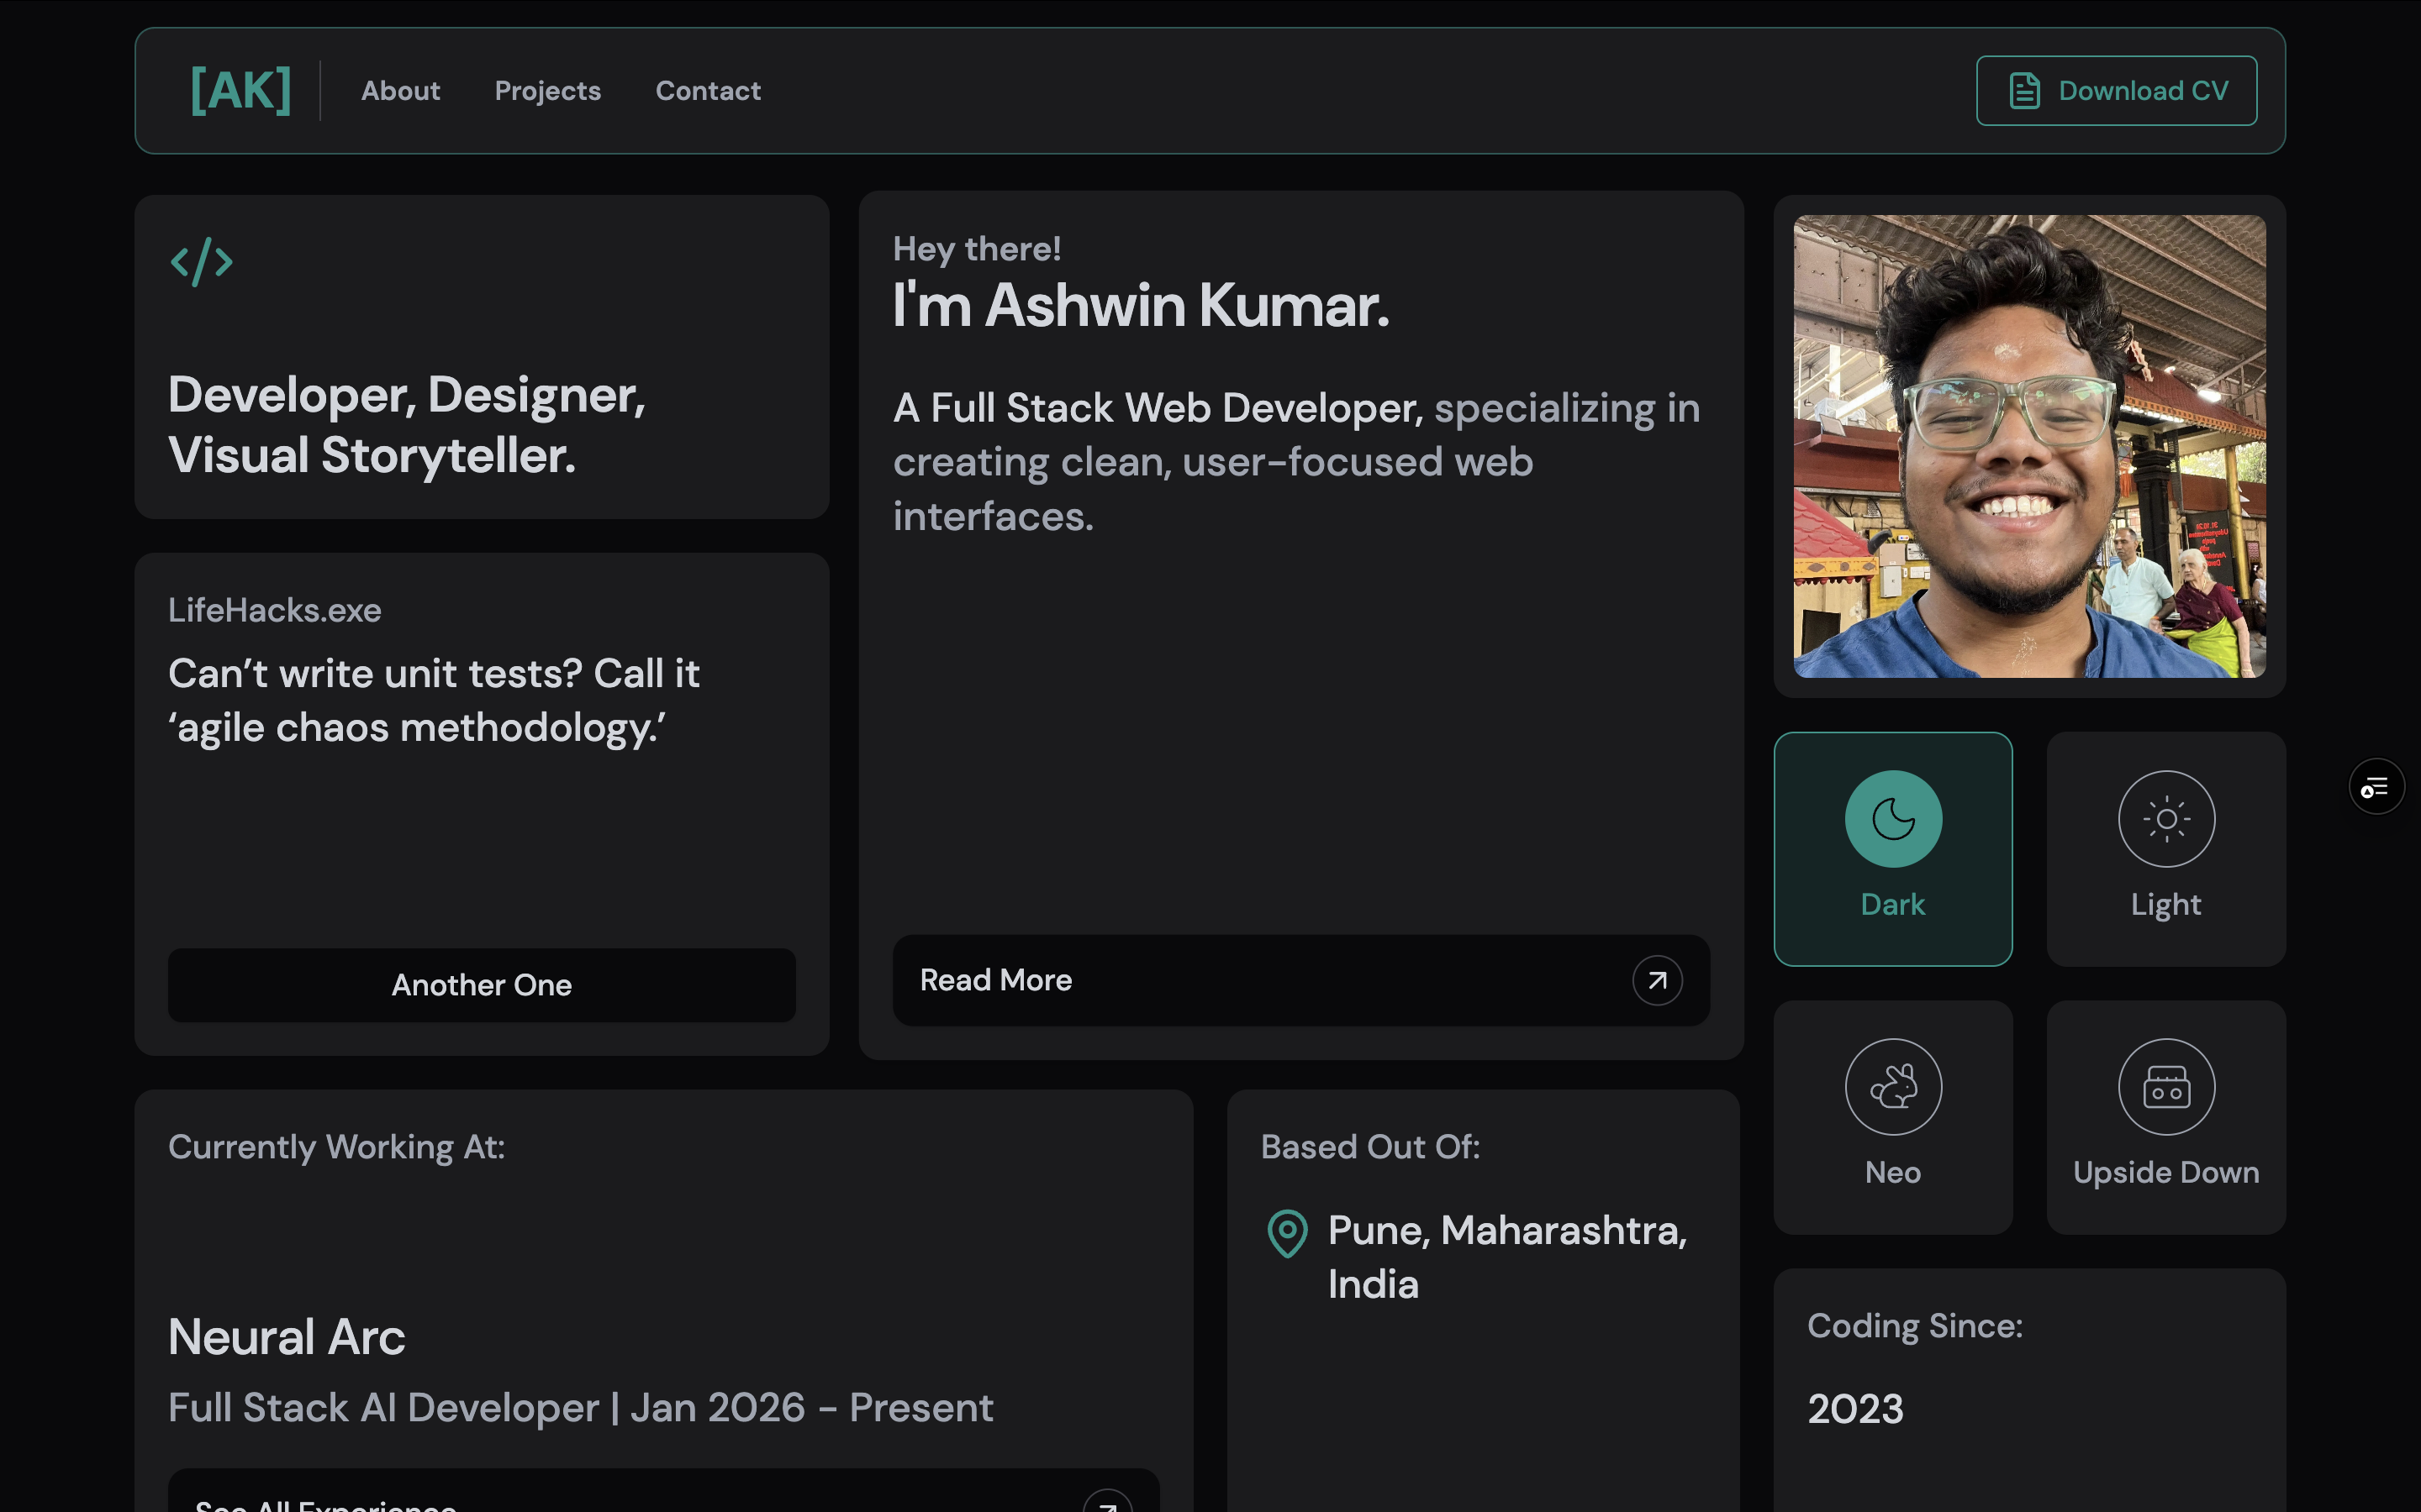Click the document icon in Download CV
This screenshot has height=1512, width=2421.
point(2024,91)
